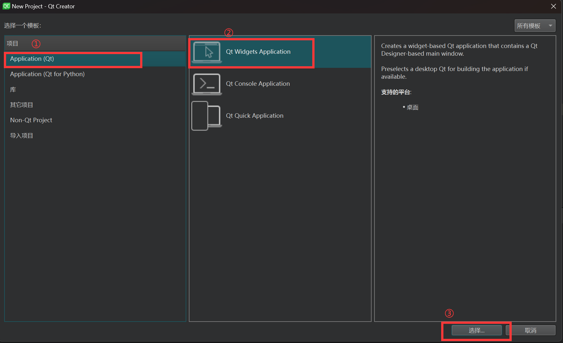Select Application (Qt for Python) category
The height and width of the screenshot is (343, 563).
47,74
